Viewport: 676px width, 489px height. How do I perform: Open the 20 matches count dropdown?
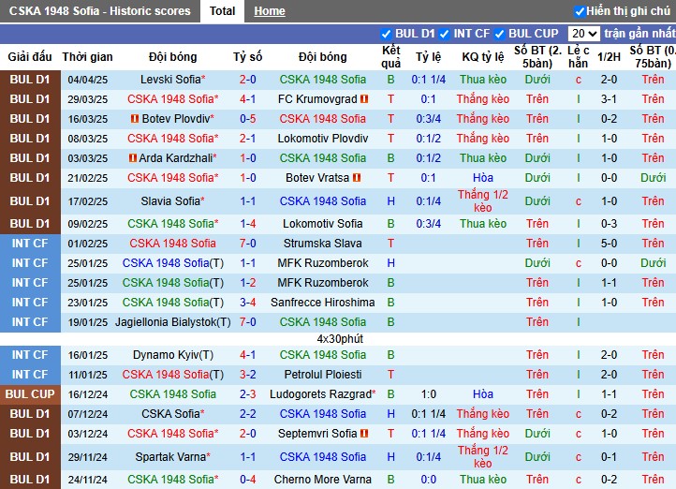click(x=583, y=33)
